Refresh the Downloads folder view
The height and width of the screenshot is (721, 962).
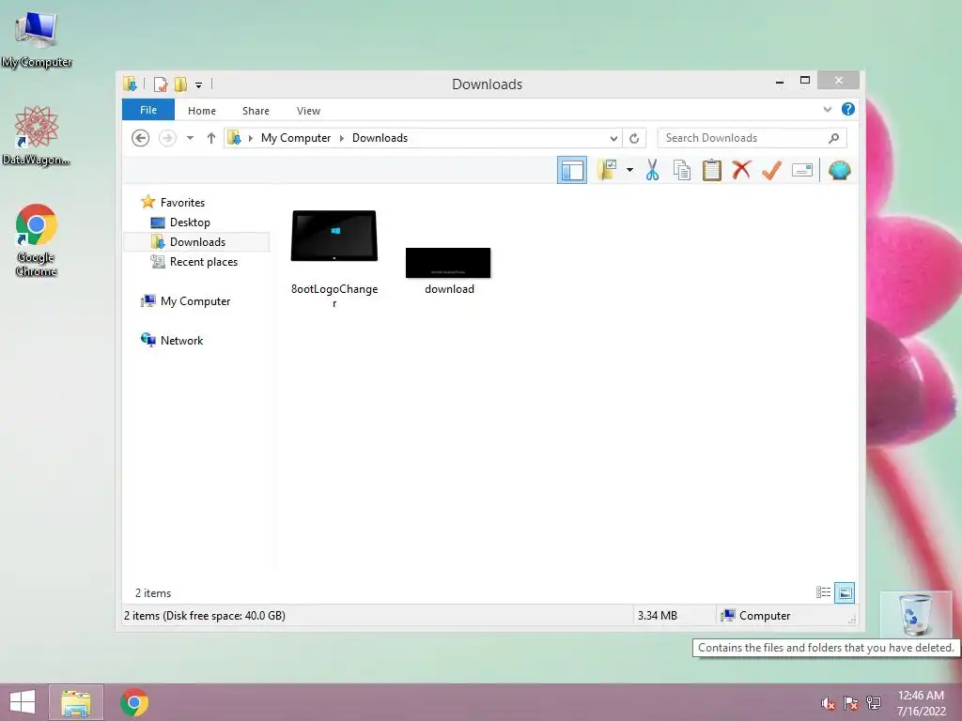634,138
